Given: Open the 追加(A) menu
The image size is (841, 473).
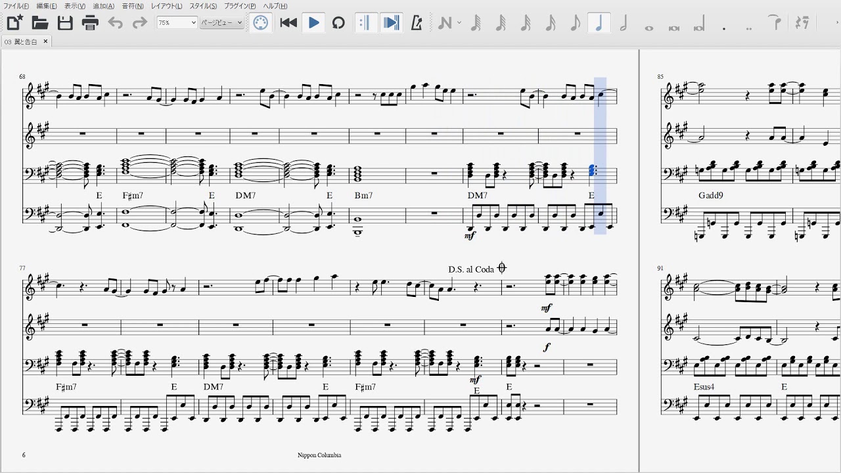Looking at the screenshot, I should [x=103, y=6].
